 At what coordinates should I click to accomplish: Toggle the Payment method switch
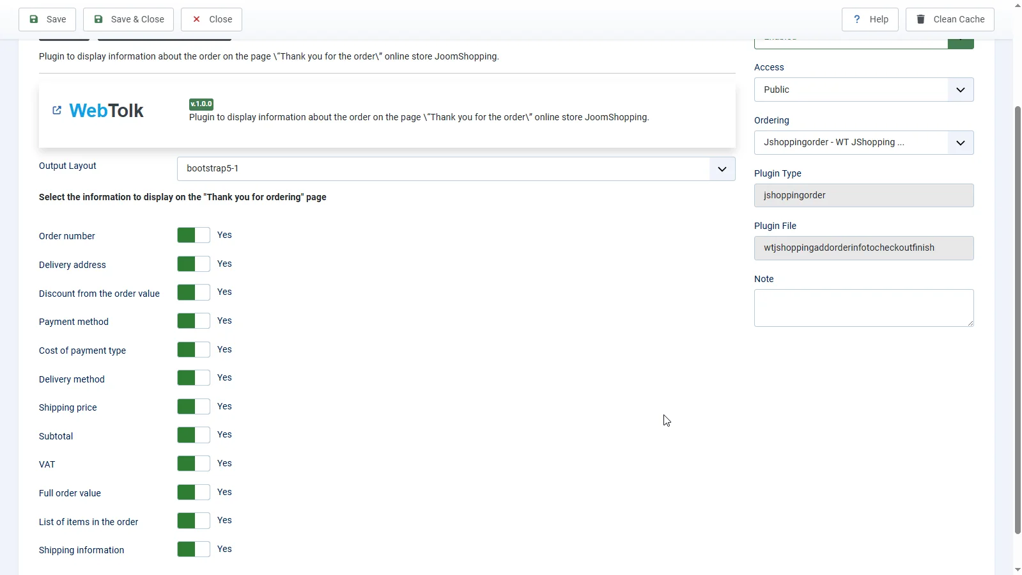point(194,321)
